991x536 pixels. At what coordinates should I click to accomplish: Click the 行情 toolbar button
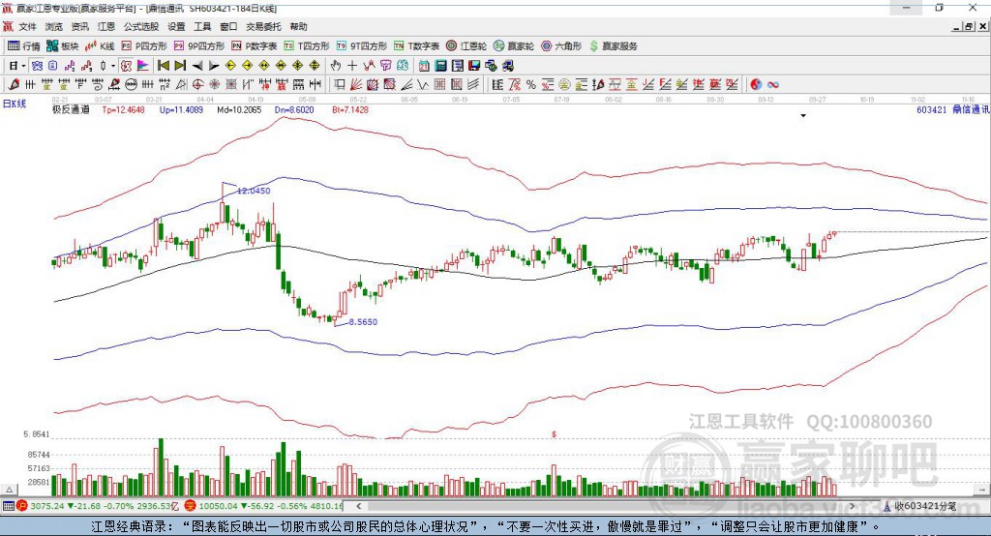24,46
